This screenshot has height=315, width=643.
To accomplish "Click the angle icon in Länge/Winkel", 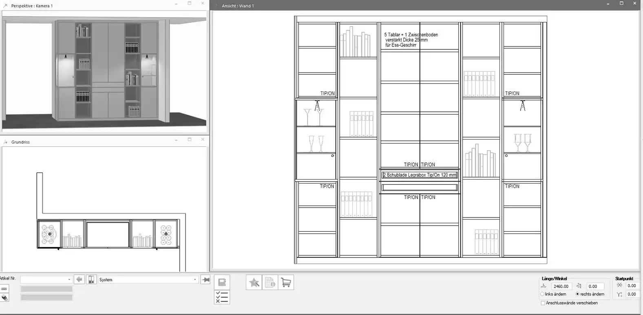I will coord(579,286).
